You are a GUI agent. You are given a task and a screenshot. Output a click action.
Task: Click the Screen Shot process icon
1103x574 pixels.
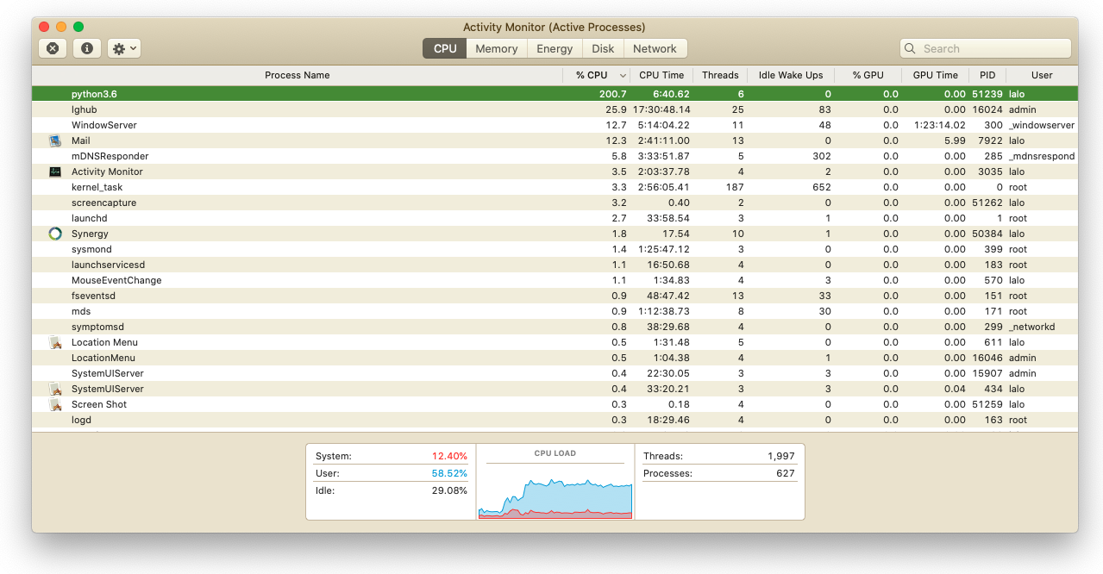click(55, 404)
